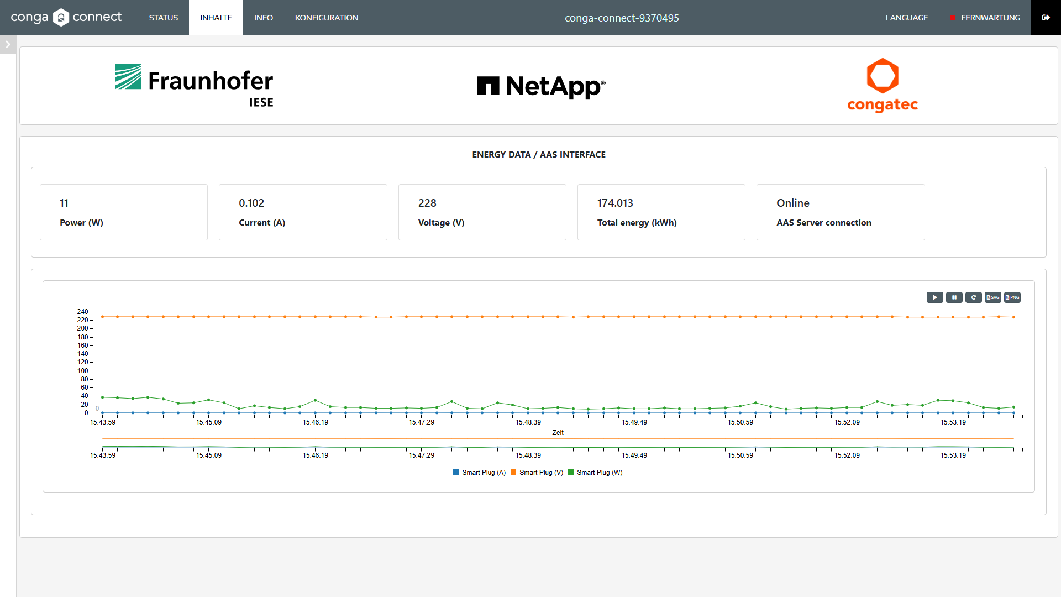
Task: Open FERNWARTUNG remote maintenance
Action: pos(985,18)
